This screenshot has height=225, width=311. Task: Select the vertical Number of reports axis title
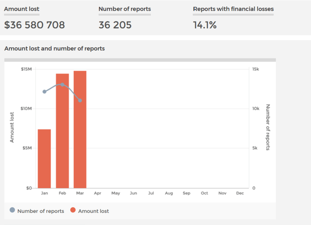click(268, 127)
